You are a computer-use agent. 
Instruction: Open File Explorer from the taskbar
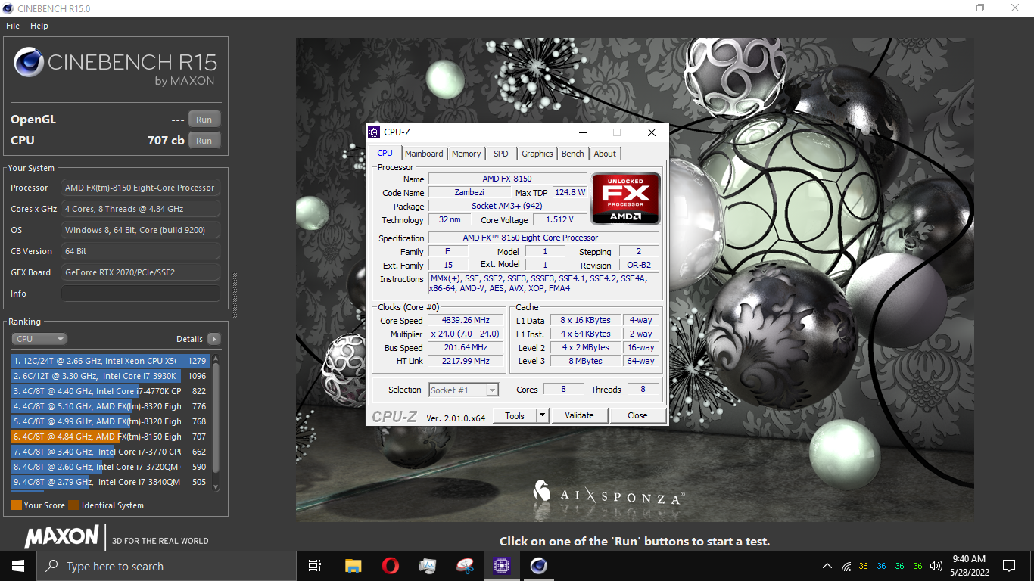click(353, 566)
